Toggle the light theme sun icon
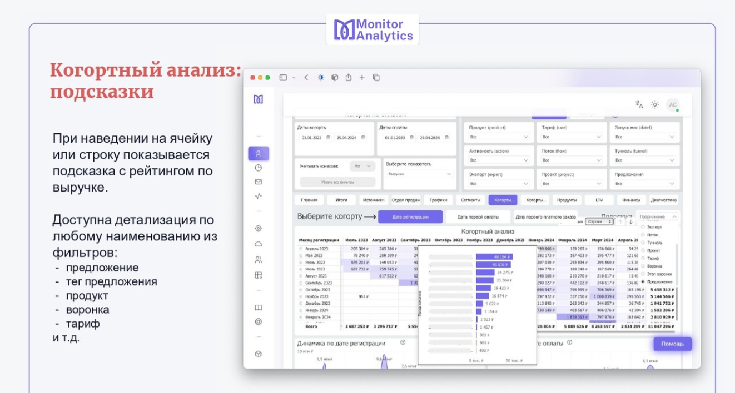Image resolution: width=735 pixels, height=393 pixels. tap(655, 105)
